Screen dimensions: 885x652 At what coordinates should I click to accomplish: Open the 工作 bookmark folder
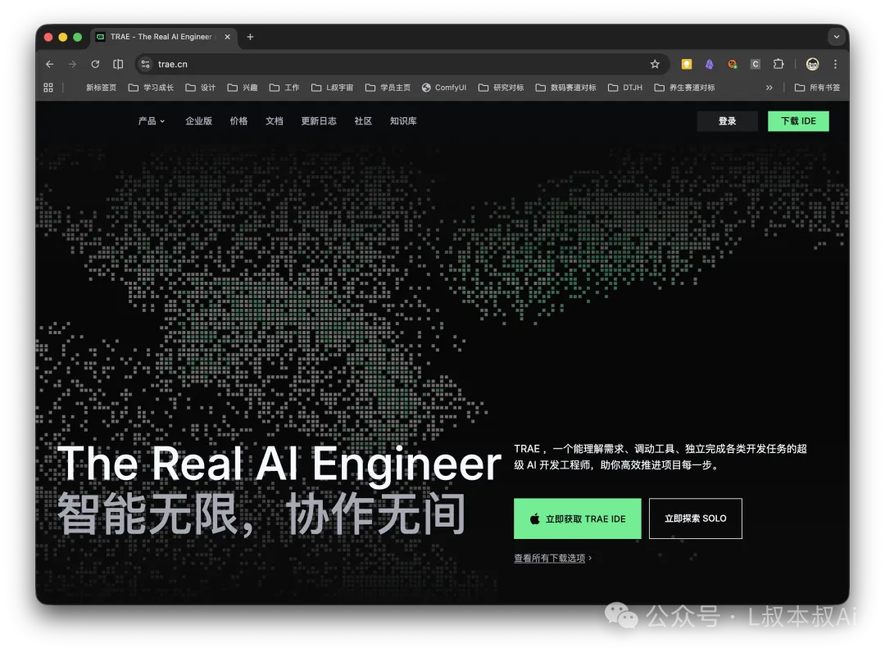pyautogui.click(x=284, y=88)
